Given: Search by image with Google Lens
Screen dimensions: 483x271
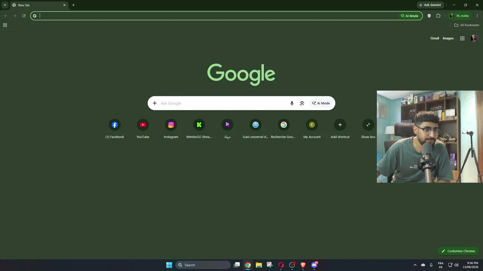Looking at the screenshot, I should click(x=302, y=103).
